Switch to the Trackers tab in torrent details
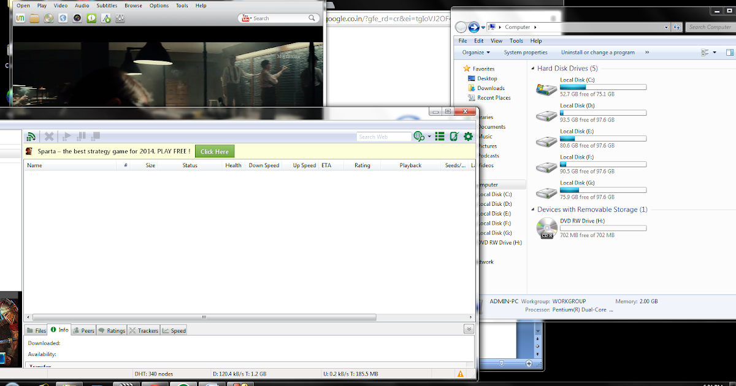 coord(144,330)
